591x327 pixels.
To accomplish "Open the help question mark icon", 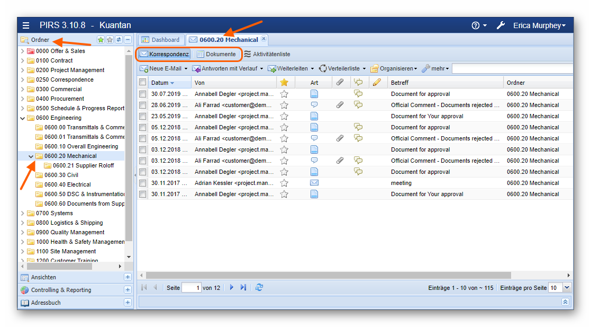I will (476, 25).
